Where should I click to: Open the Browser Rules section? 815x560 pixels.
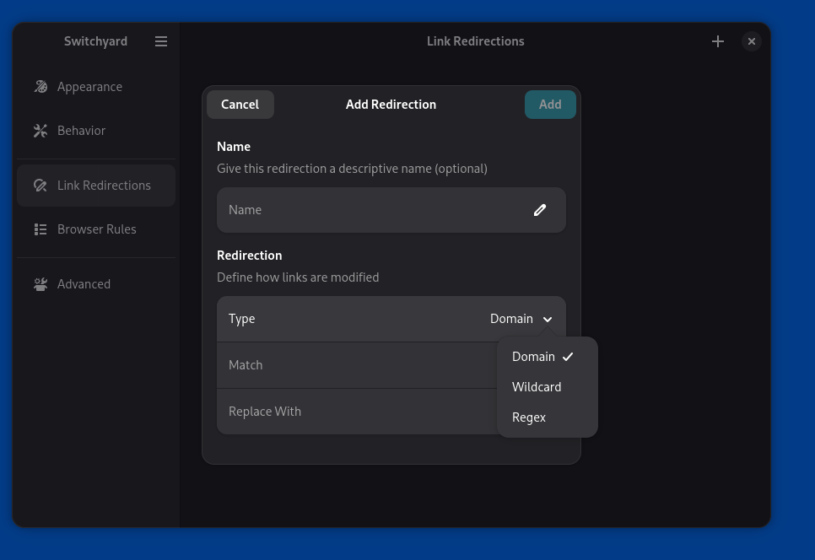(x=96, y=229)
